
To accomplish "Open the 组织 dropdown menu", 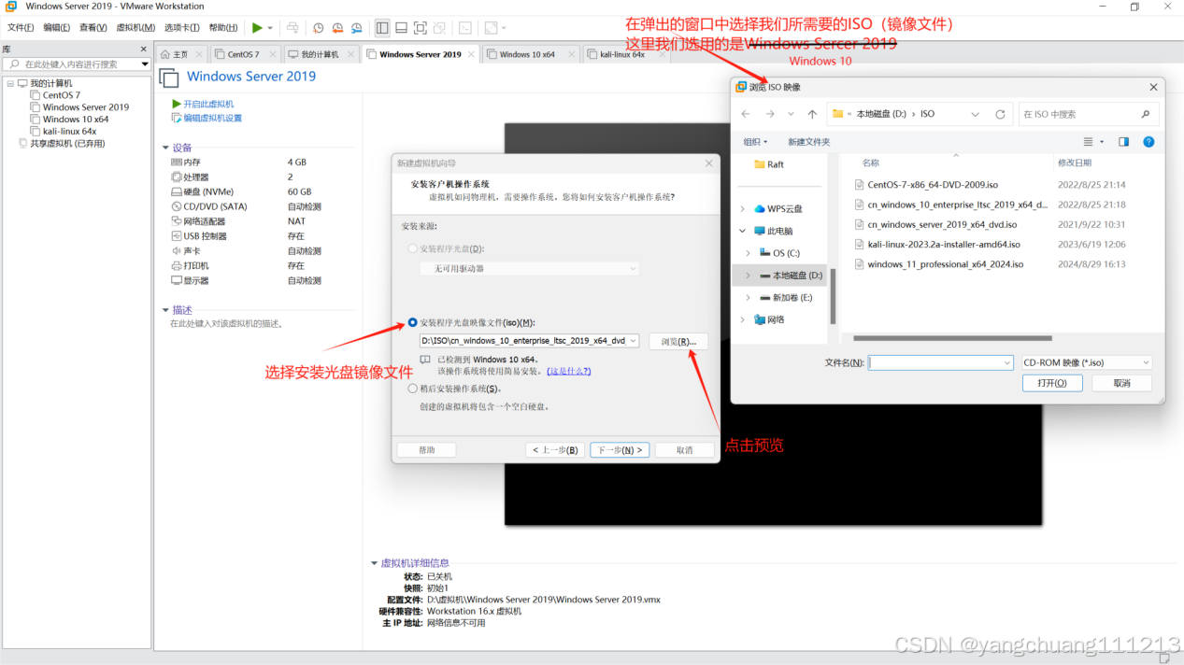I will (755, 142).
